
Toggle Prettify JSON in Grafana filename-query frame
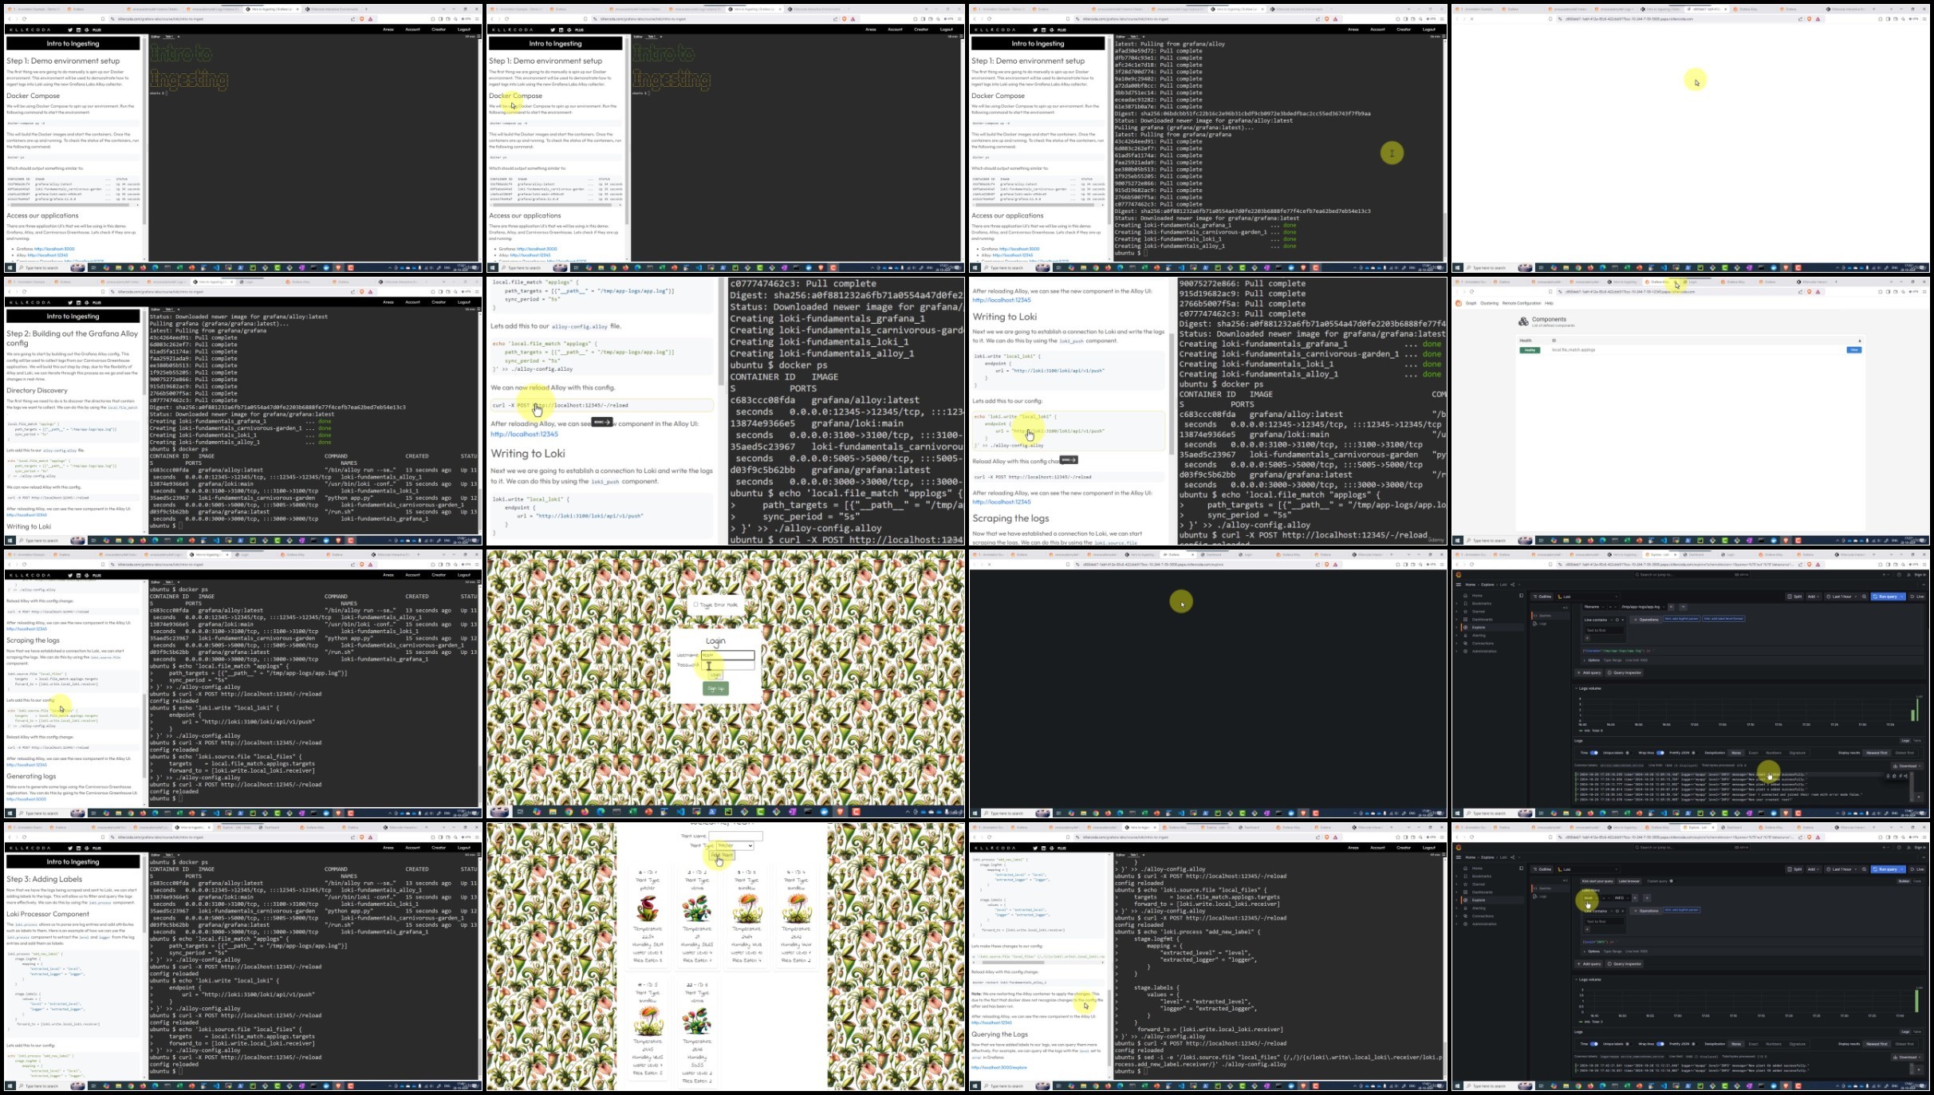(x=1695, y=753)
